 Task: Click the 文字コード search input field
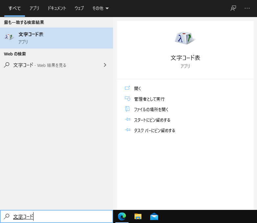click(x=57, y=216)
